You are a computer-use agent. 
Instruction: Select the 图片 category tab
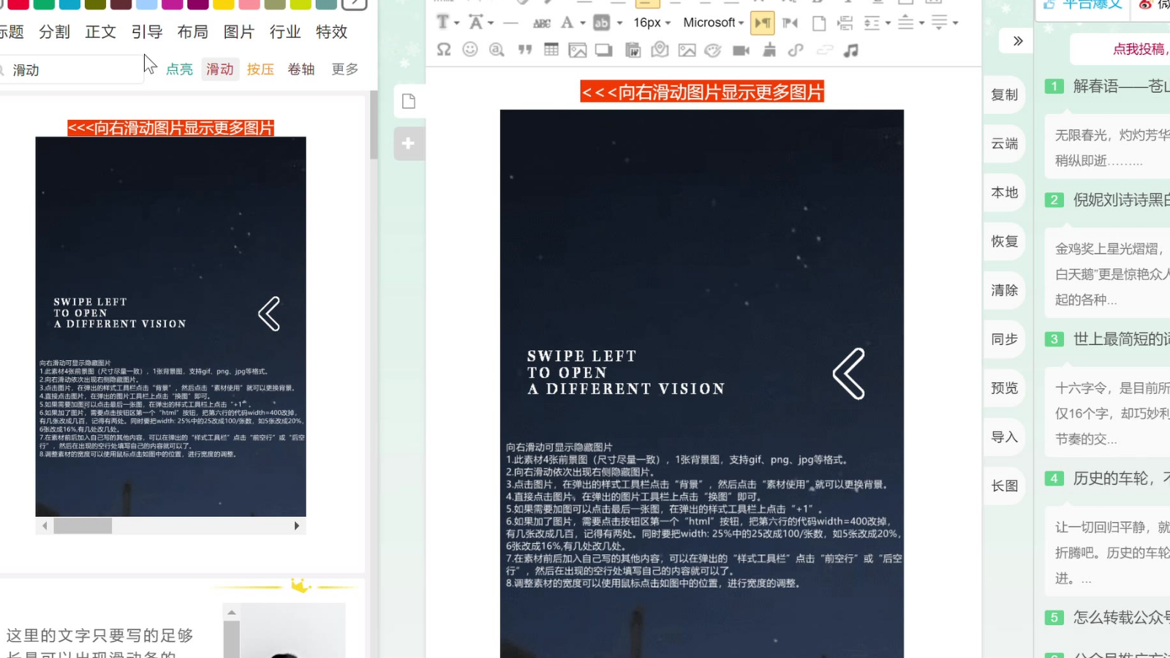(238, 32)
